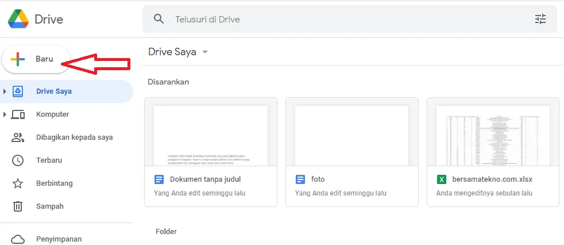Click the Penyimpanan cloud icon

(x=18, y=239)
